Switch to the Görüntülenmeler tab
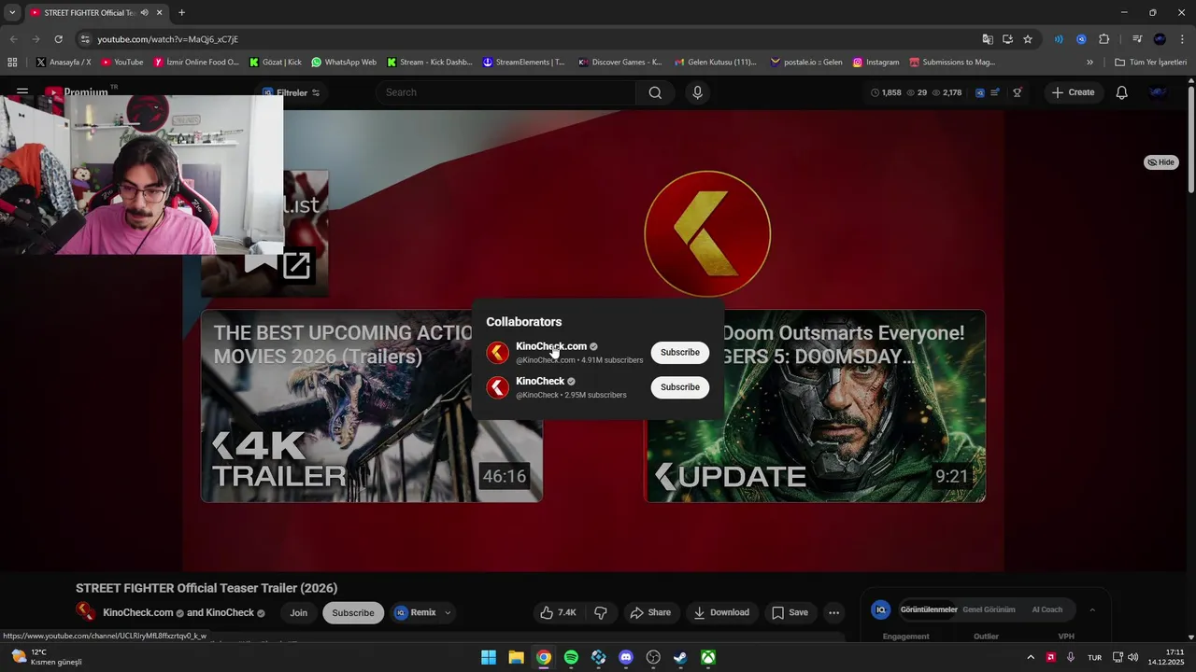 pos(929,609)
